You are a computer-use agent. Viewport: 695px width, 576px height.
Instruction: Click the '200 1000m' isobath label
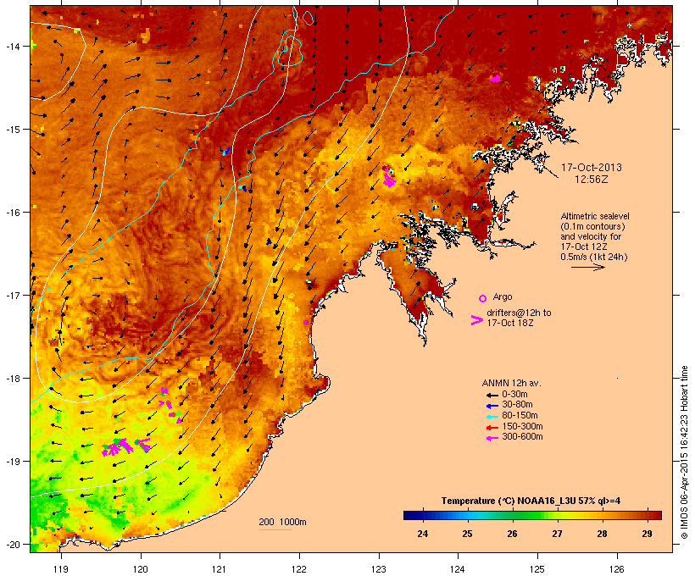tap(282, 522)
